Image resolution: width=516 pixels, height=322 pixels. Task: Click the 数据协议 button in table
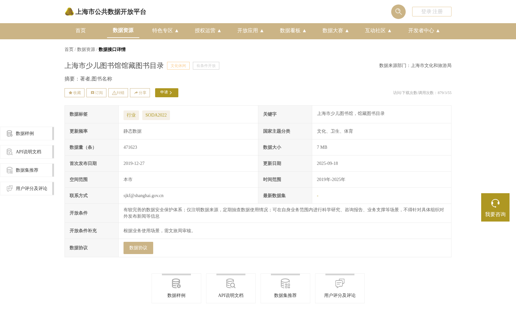(138, 248)
